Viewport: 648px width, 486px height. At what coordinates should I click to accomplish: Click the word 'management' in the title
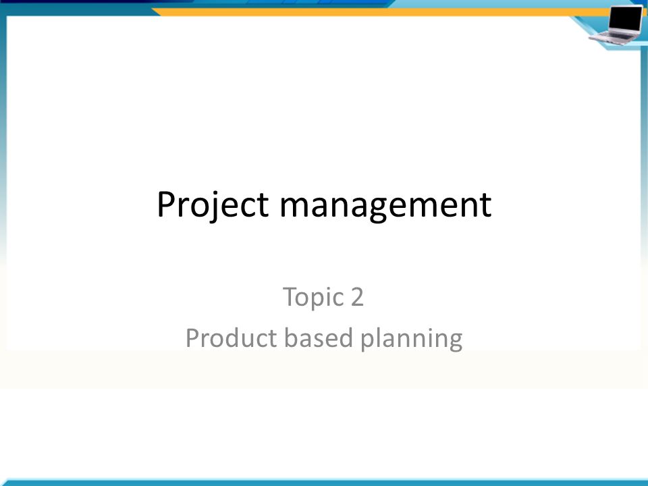pyautogui.click(x=385, y=206)
